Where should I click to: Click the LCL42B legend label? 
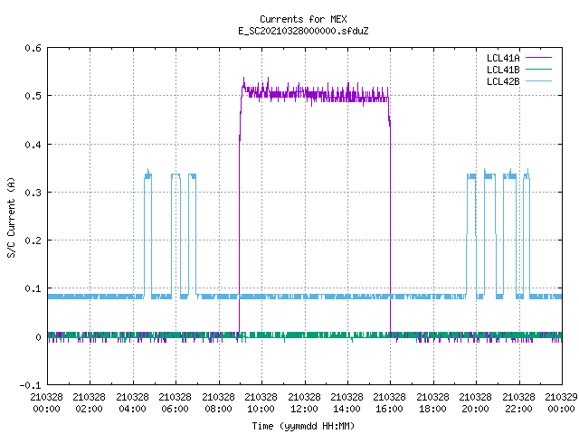point(503,81)
